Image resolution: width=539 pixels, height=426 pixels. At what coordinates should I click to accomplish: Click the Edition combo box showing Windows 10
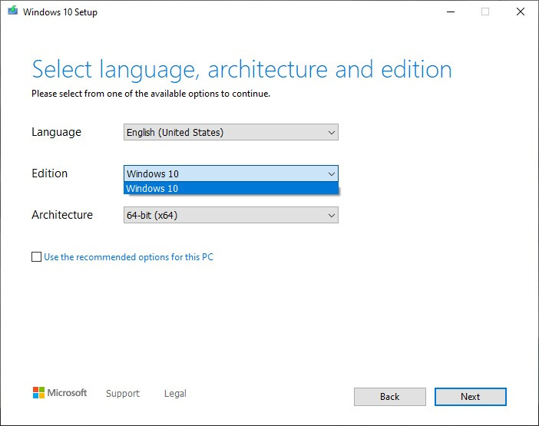(x=231, y=173)
